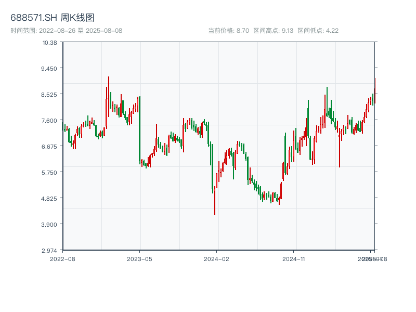Click the y-axis value 3.900
Image resolution: width=416 pixels, height=312 pixels.
pyautogui.click(x=49, y=225)
